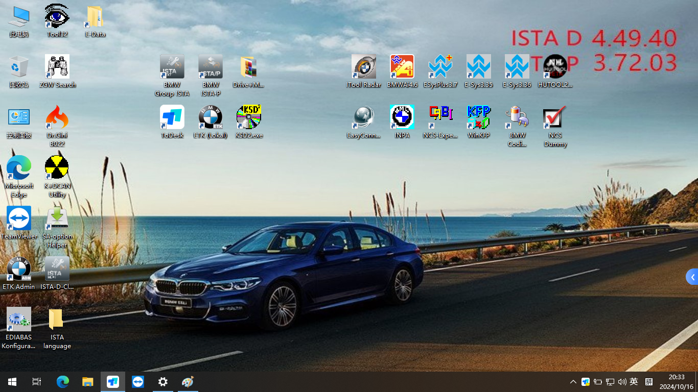Launch Microsoft Edge desktop shortcut

pyautogui.click(x=19, y=177)
